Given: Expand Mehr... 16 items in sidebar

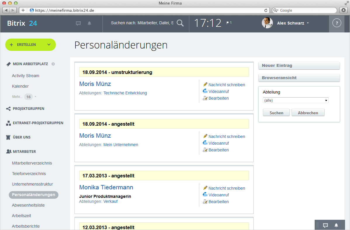Looking at the screenshot, I should (24, 97).
